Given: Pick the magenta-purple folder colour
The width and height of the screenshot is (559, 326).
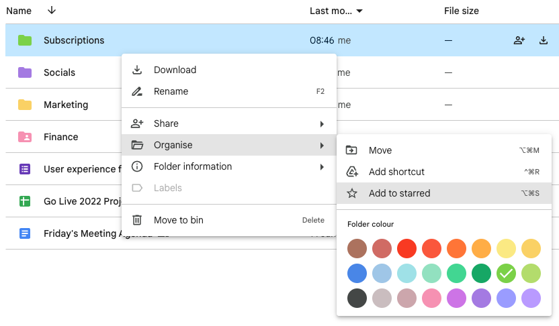Looking at the screenshot, I should [456, 298].
